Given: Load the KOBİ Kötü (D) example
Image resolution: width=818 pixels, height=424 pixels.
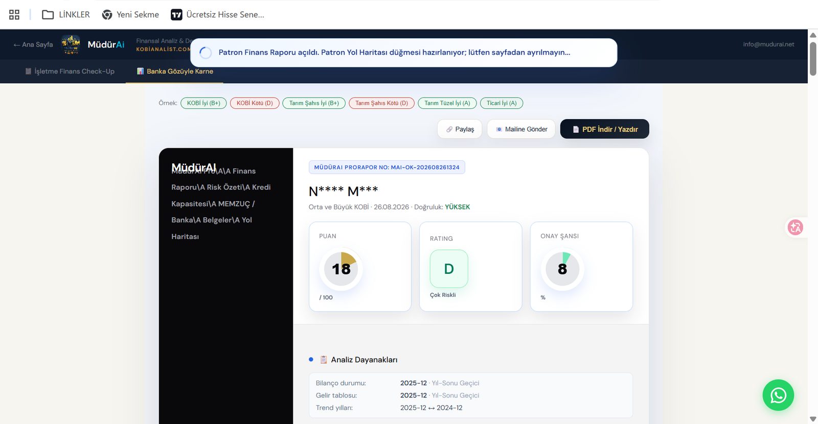Looking at the screenshot, I should pyautogui.click(x=255, y=103).
